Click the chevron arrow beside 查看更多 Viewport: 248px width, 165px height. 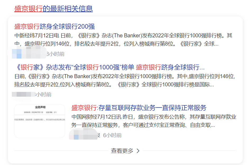click(138, 151)
